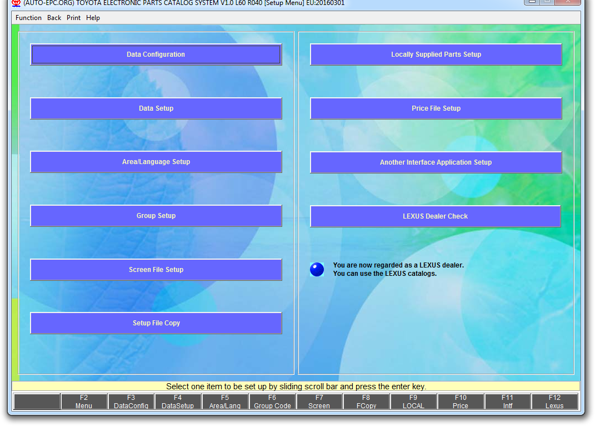Open Screen File Setup
This screenshot has width=595, height=426.
[156, 270]
